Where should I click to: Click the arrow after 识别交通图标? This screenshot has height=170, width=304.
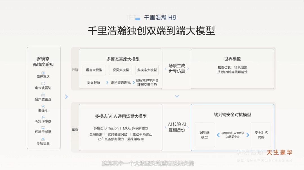tap(134, 82)
